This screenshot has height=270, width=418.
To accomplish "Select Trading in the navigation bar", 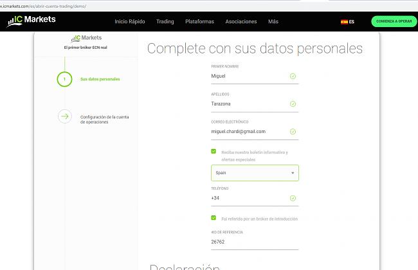I will point(165,21).
